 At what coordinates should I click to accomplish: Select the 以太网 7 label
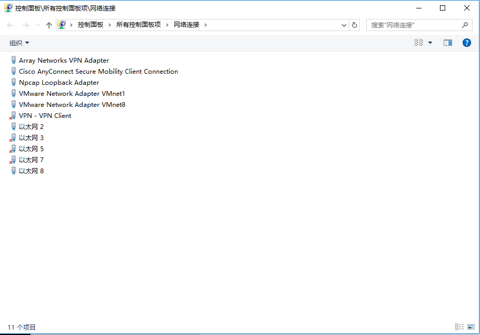31,160
